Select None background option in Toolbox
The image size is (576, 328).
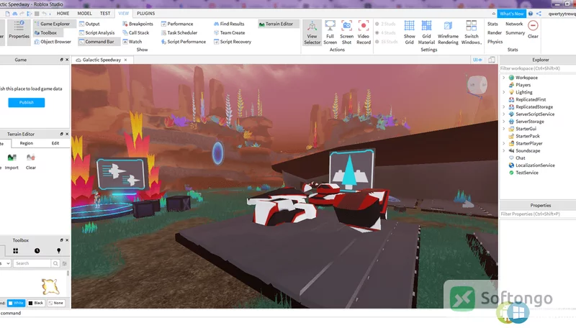(x=56, y=303)
